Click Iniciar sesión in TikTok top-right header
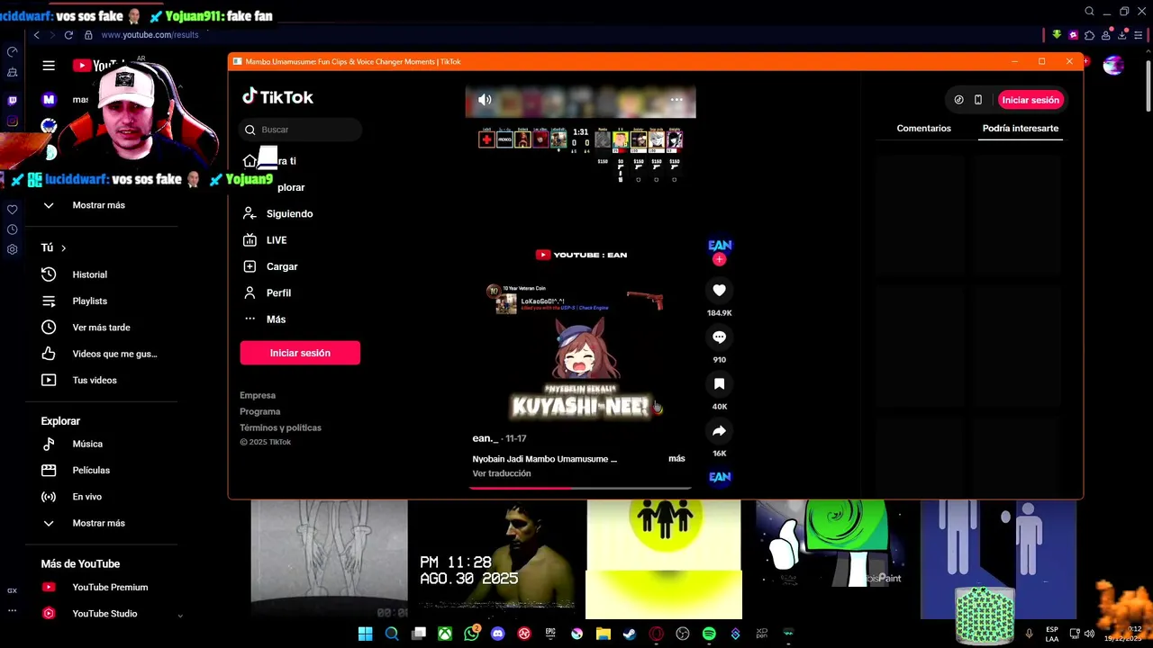 (1030, 100)
